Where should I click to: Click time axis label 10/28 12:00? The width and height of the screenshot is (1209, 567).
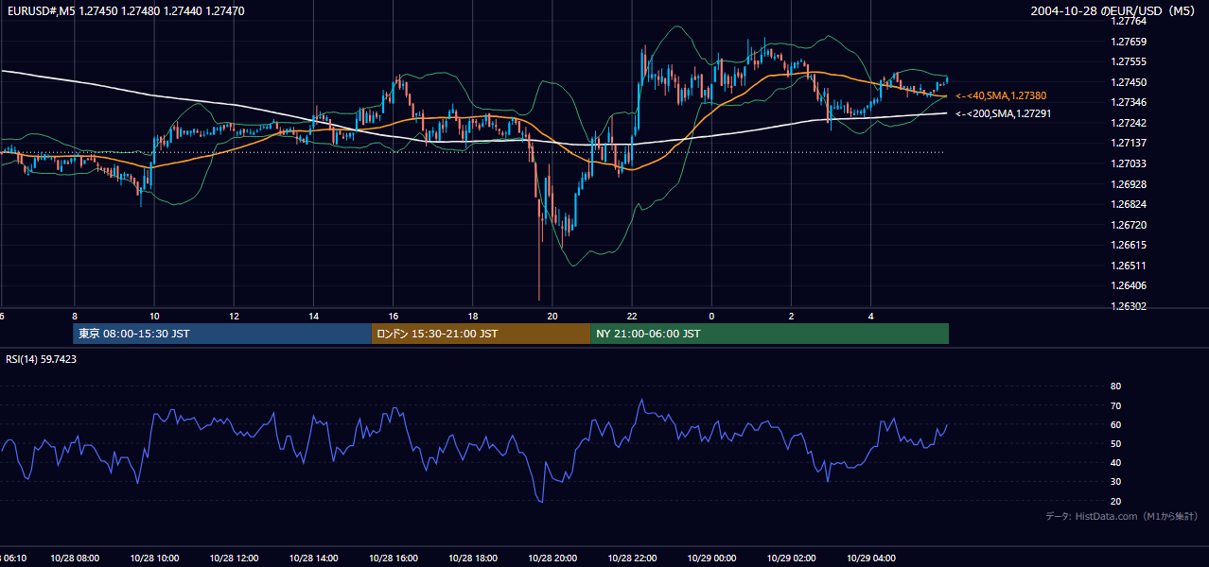[233, 558]
